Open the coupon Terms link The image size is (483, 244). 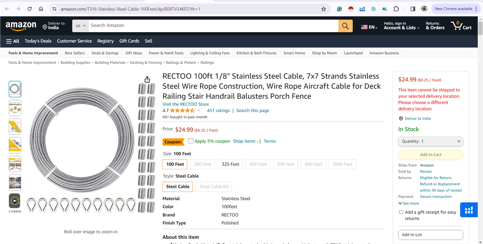pos(269,141)
